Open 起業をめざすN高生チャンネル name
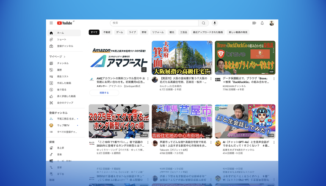Image resolution: width=326 pixels, height=186 pixels. [238, 150]
